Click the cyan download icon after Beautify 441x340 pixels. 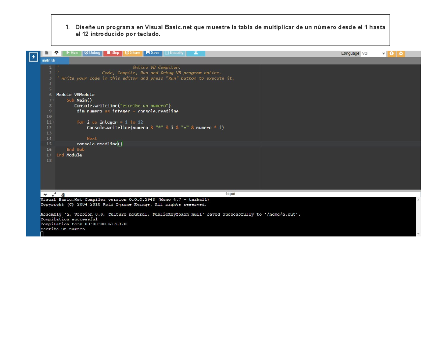196,52
